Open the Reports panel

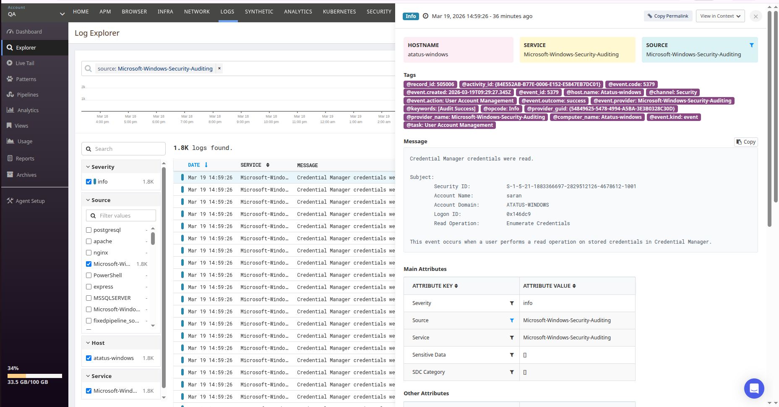click(25, 158)
